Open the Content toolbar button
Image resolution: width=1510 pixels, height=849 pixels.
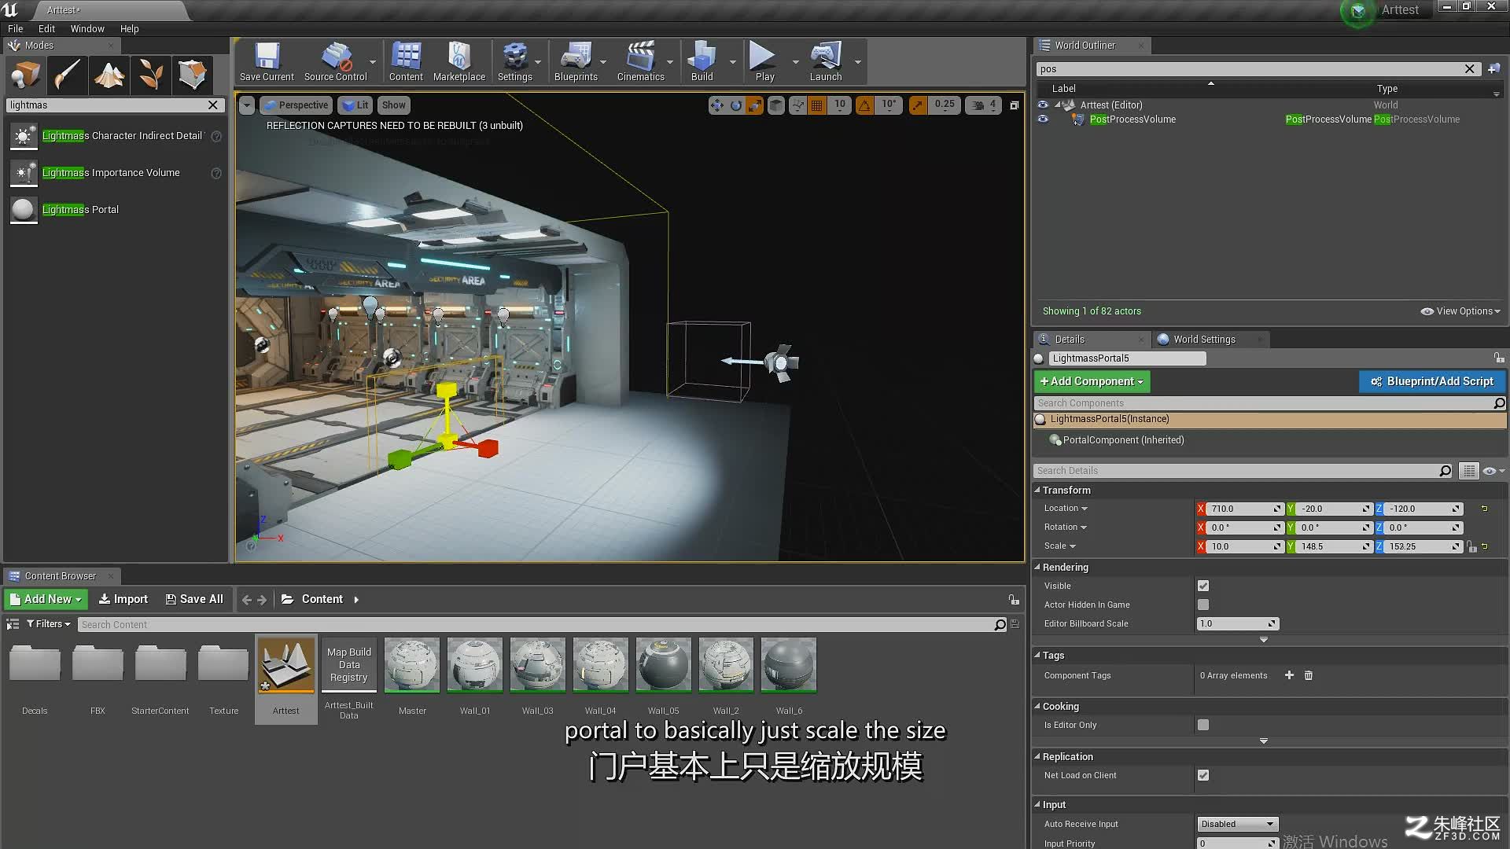406,61
